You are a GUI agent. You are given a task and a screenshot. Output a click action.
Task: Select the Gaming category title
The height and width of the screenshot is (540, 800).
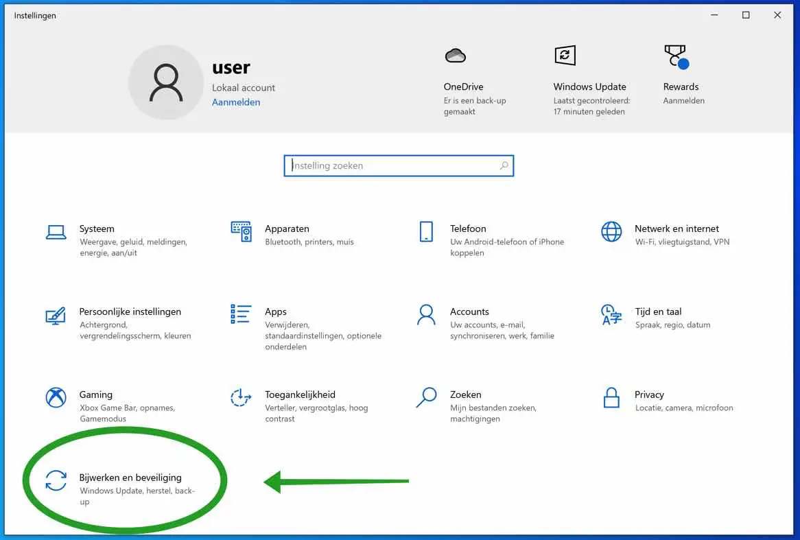[x=95, y=395]
